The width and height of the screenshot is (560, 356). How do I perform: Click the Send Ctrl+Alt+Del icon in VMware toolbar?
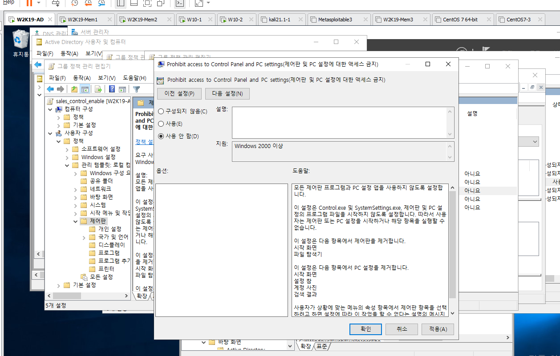(x=56, y=3)
